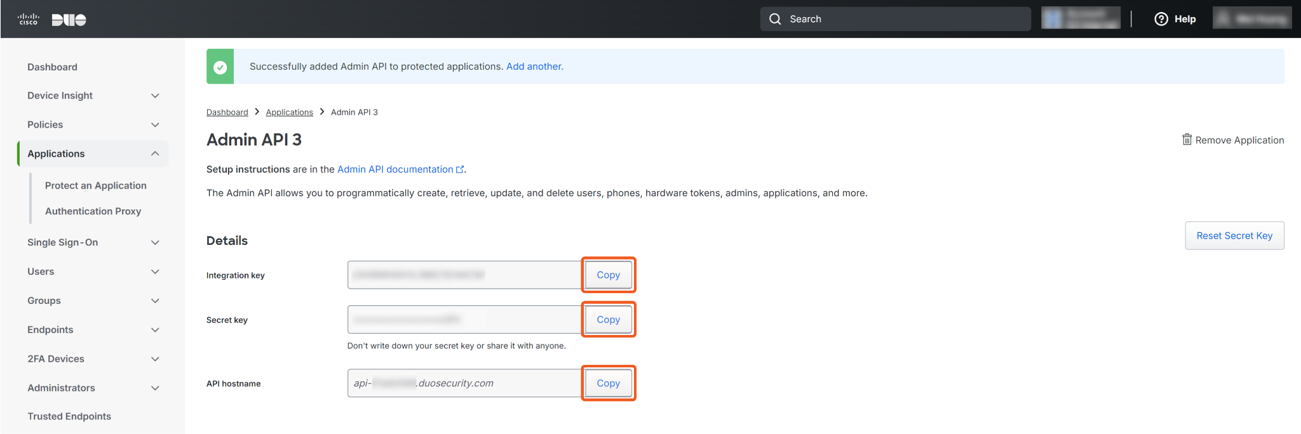
Task: Copy the Secret key value
Action: [x=608, y=320]
